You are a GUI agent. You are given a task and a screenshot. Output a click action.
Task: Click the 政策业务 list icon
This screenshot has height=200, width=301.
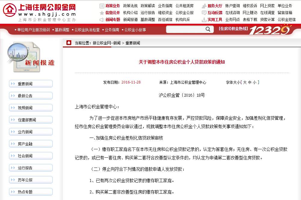point(101,5)
